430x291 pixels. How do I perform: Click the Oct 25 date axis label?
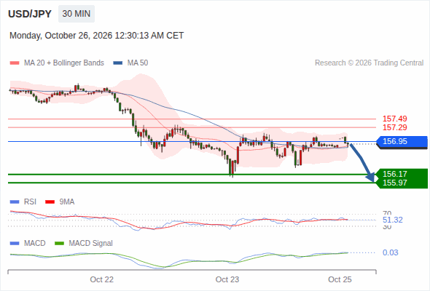coord(340,279)
